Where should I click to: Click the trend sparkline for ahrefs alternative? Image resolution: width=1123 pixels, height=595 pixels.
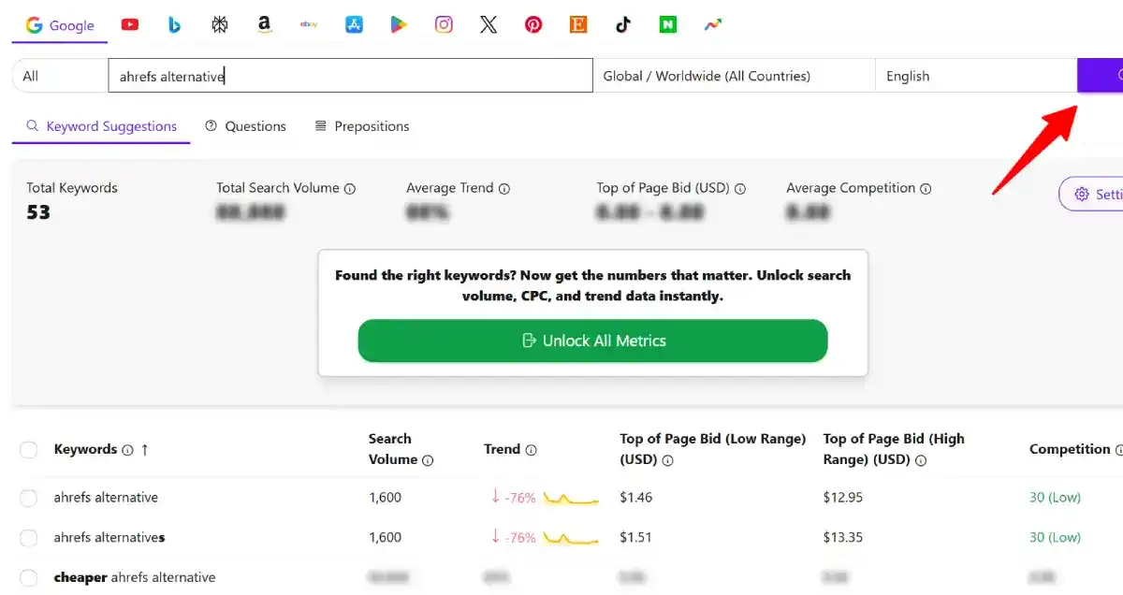click(x=571, y=498)
